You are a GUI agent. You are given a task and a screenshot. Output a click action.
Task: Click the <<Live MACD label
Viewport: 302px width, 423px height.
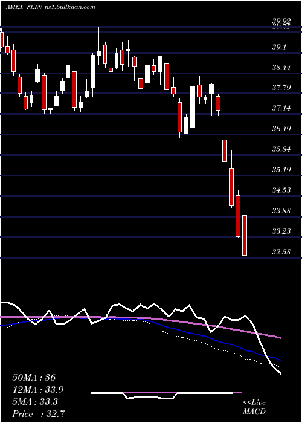[x=254, y=407]
